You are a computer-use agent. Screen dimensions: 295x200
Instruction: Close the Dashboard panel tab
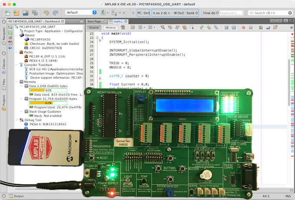(62, 21)
